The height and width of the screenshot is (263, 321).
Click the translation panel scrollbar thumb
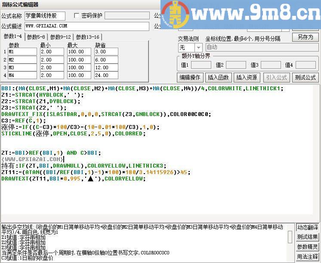[x=290, y=237]
